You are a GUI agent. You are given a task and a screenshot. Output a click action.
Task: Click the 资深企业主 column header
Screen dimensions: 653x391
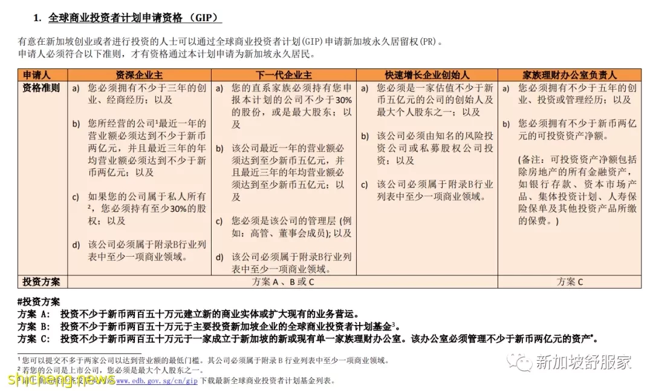139,75
